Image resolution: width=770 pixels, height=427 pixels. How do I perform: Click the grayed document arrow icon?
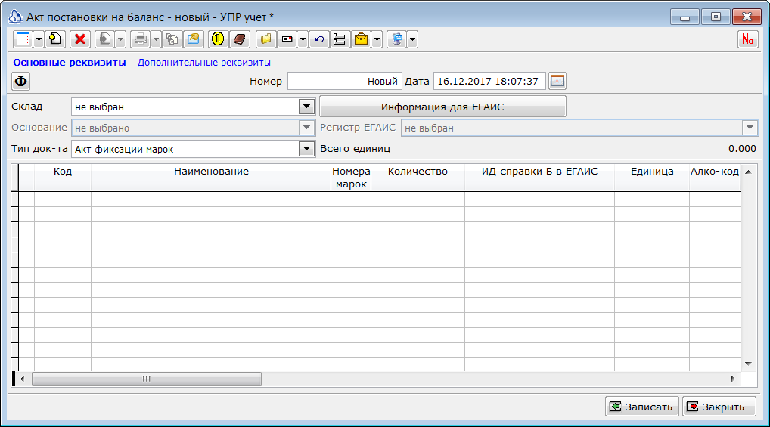pos(104,39)
